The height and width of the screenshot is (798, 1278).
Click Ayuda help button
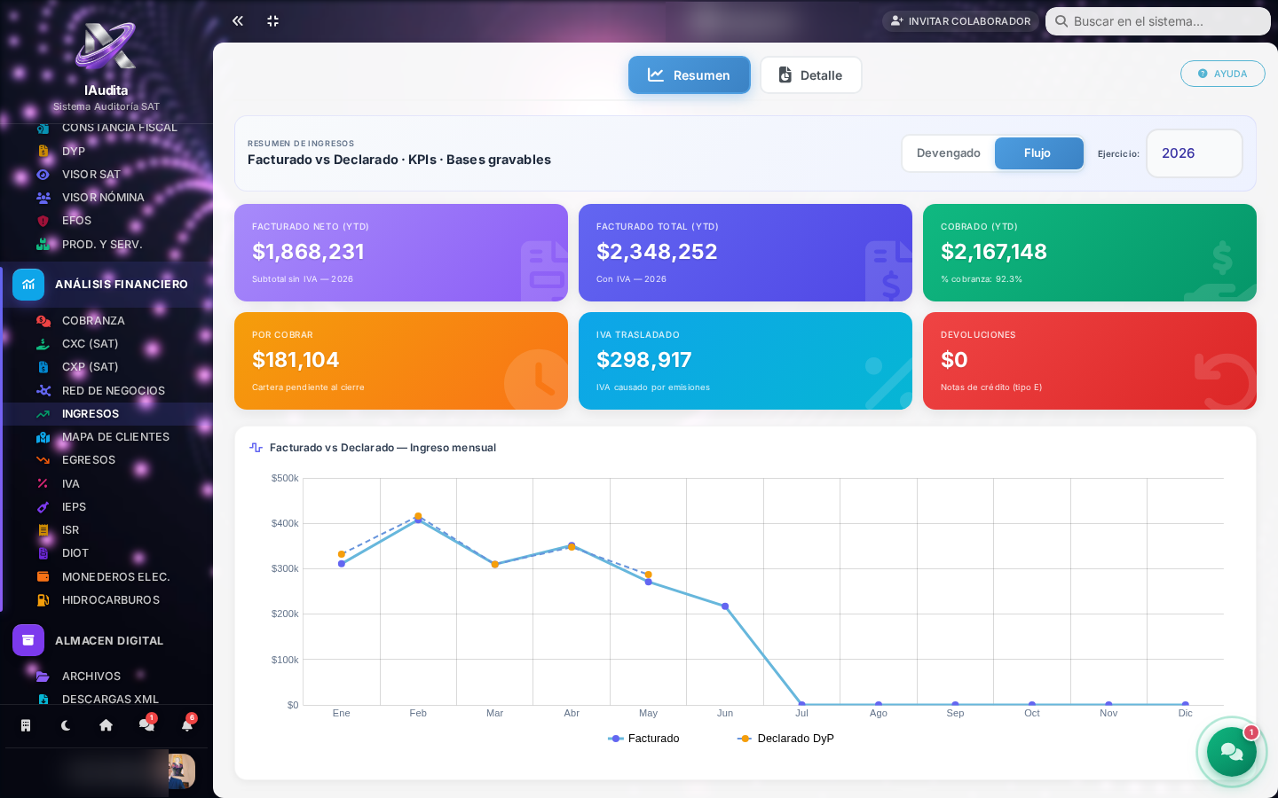point(1223,74)
